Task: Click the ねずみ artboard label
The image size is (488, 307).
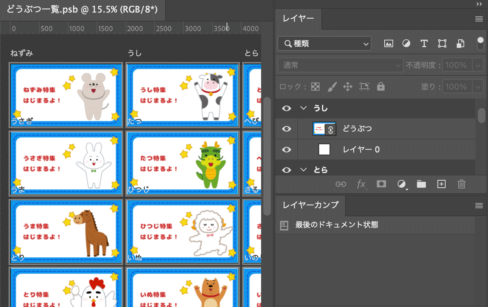Action: [22, 53]
